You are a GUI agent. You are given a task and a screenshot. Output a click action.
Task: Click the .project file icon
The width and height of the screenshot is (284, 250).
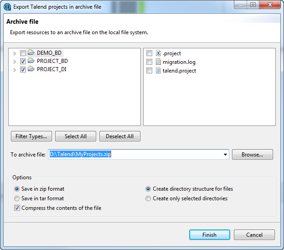click(x=158, y=53)
